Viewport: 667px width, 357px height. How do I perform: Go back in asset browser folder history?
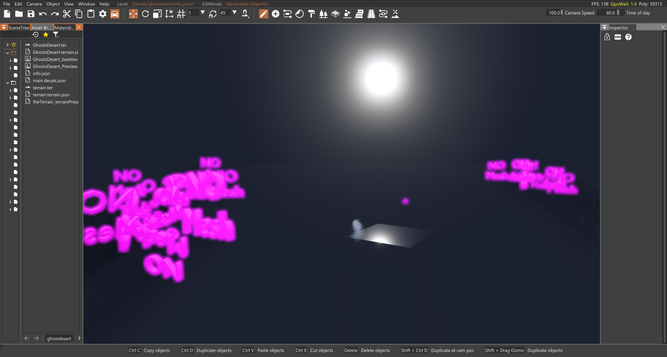27,338
